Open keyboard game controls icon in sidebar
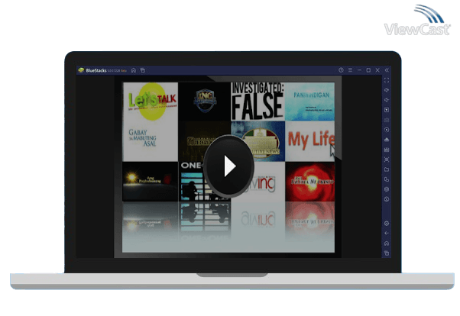Viewport: 460px width, 316px height. point(387,120)
